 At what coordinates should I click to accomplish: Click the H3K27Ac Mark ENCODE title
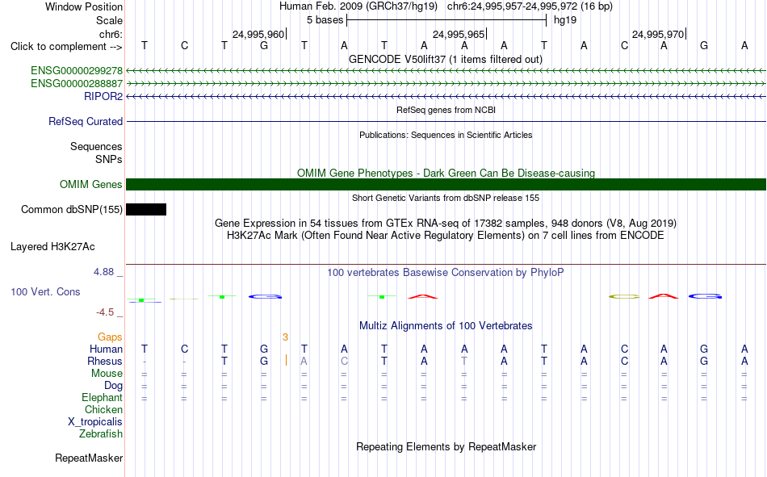446,236
